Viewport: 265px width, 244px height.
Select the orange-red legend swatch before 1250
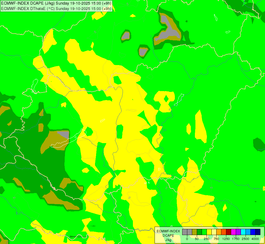click(x=224, y=232)
